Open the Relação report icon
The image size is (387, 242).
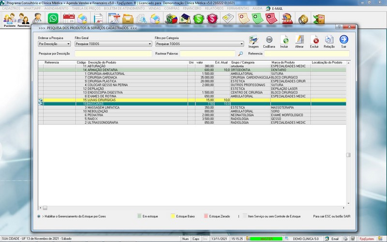point(329,40)
